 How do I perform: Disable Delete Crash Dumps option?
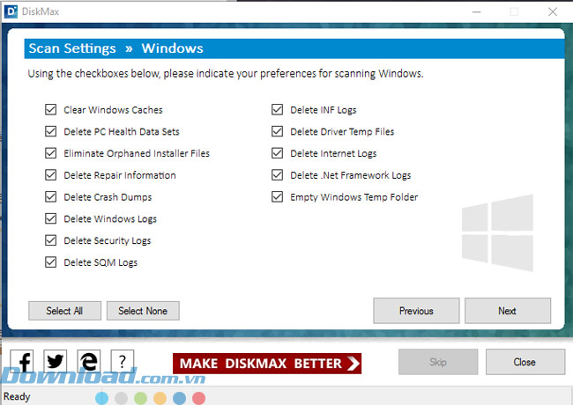(x=51, y=197)
